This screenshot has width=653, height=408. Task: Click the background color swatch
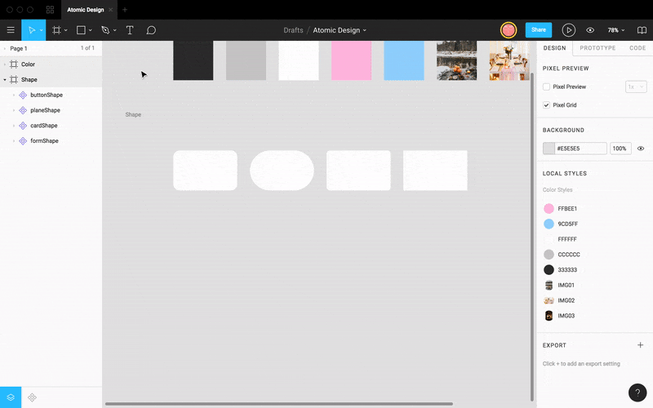pos(549,149)
